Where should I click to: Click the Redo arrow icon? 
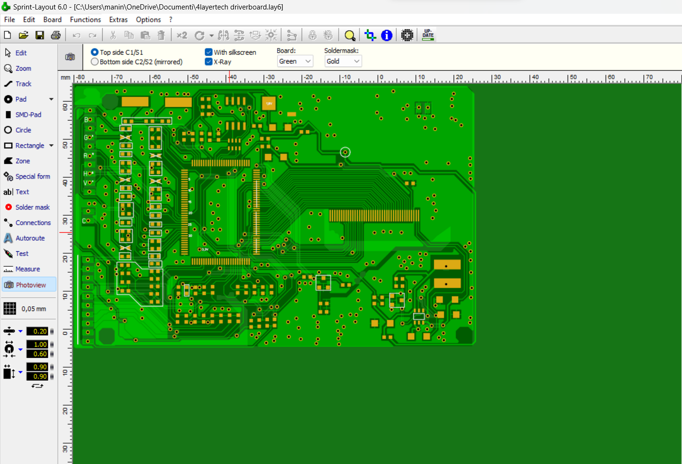tap(93, 35)
